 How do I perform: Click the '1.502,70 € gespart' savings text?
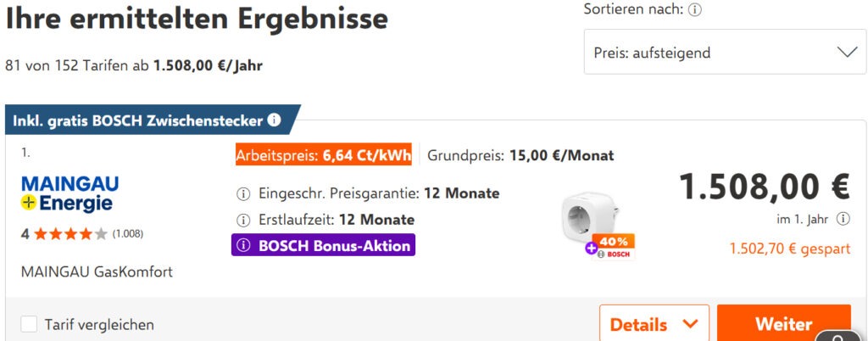789,249
